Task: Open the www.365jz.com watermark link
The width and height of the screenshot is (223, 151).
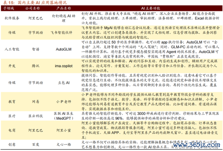Action: pyautogui.click(x=197, y=145)
